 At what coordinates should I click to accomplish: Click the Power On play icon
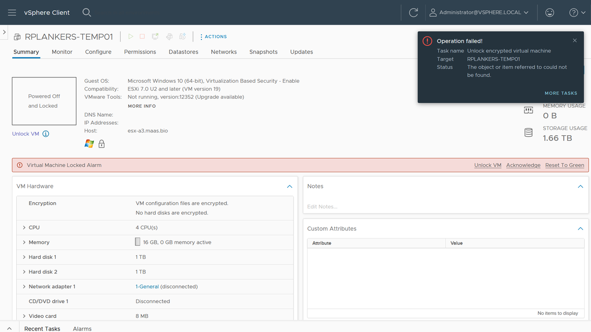[x=131, y=36]
